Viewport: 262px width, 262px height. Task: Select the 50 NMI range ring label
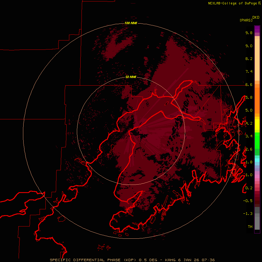pos(131,77)
